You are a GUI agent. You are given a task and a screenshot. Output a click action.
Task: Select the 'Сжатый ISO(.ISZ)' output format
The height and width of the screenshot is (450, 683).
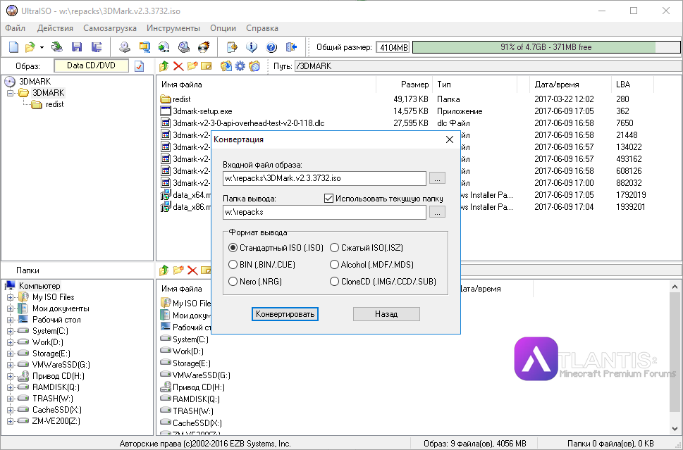[x=335, y=248]
